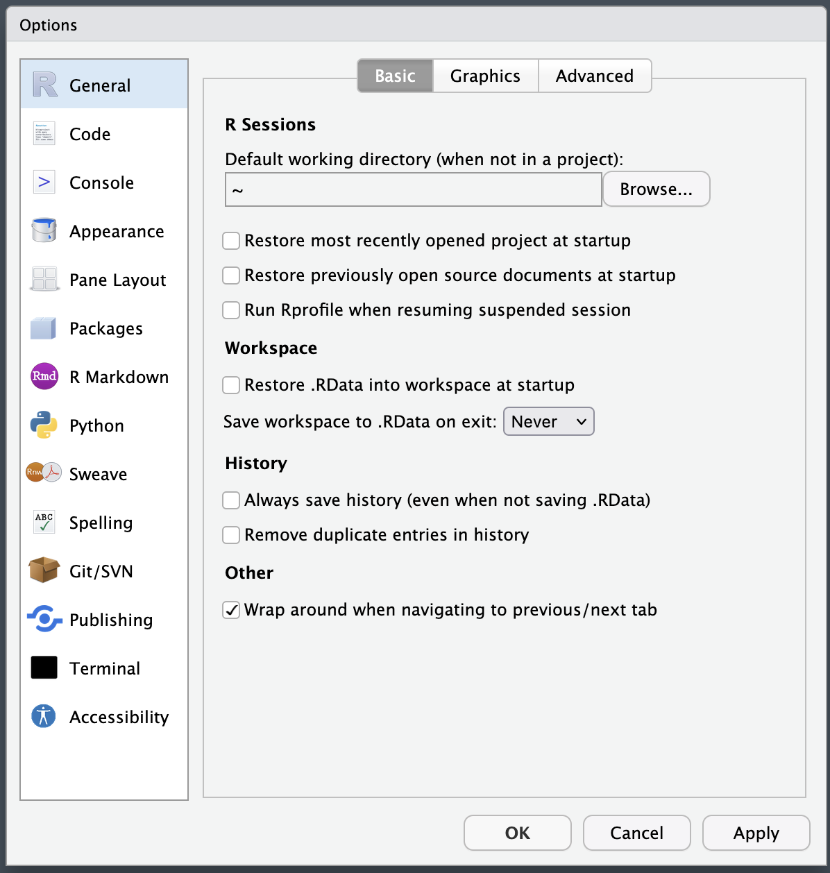The height and width of the screenshot is (873, 830).
Task: Click the "Options" dialog title
Action: click(x=49, y=25)
